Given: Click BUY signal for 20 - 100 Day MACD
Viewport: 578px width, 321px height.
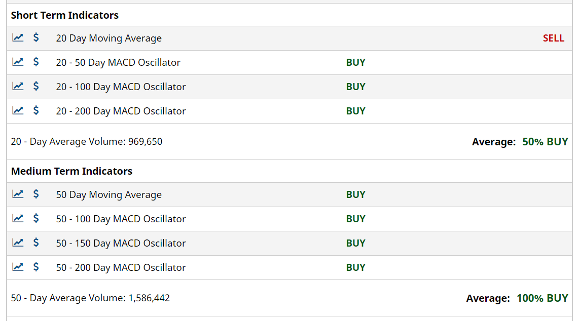Looking at the screenshot, I should pyautogui.click(x=355, y=87).
